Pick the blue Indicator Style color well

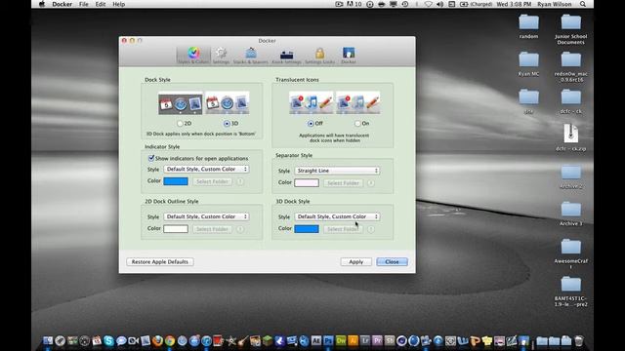click(x=176, y=181)
